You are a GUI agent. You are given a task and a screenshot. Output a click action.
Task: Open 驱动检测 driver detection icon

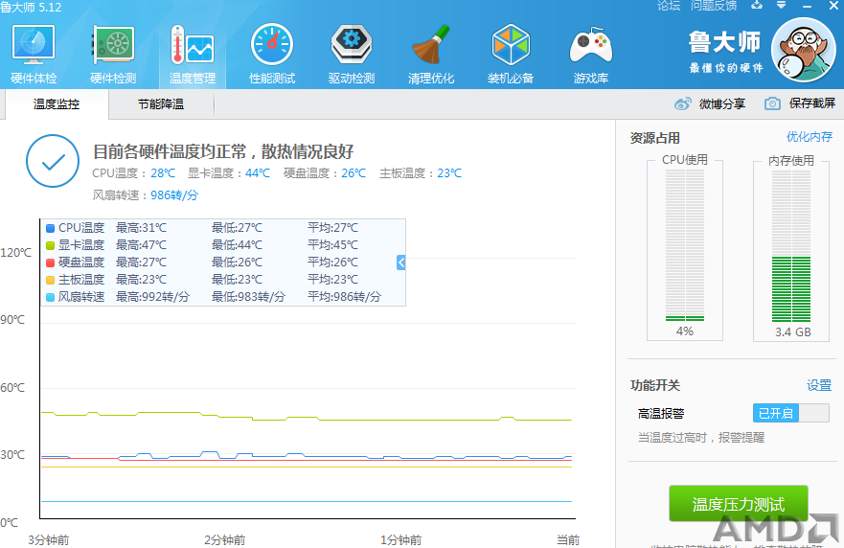[352, 55]
